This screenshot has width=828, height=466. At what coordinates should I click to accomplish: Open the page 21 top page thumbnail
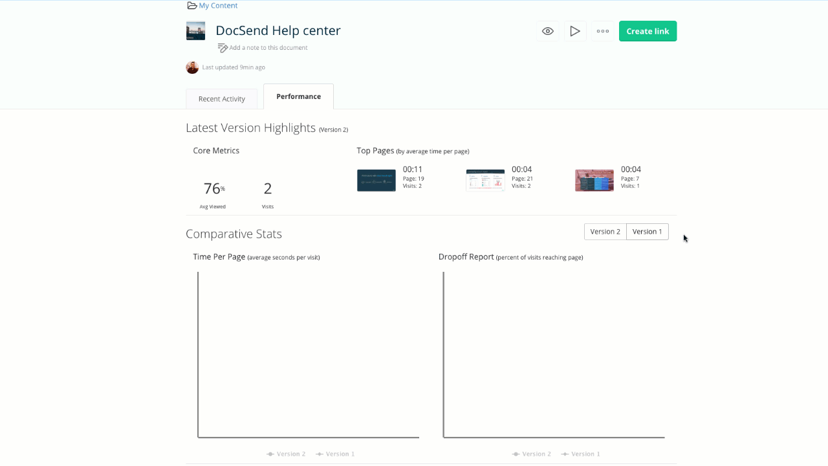(x=485, y=181)
